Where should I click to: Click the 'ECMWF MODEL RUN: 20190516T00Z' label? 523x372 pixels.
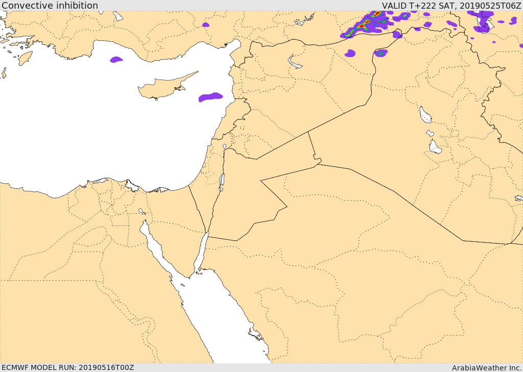[68, 367]
